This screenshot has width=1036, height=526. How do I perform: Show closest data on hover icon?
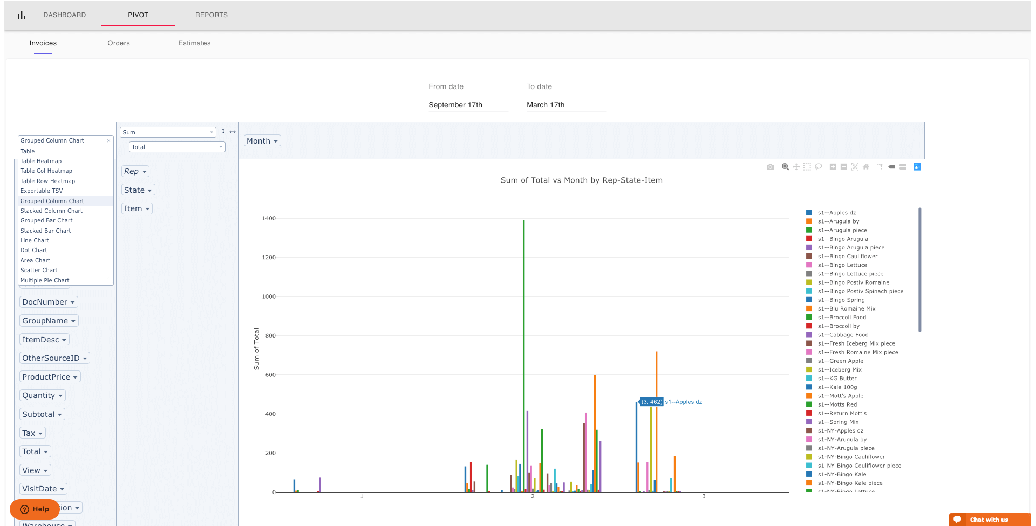[x=892, y=167]
